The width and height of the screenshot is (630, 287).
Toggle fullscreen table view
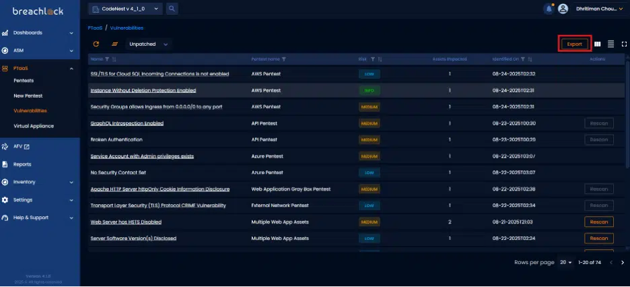point(624,44)
